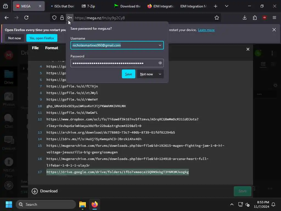Click line 9 gofile.io/d/rWwVeY text
The height and width of the screenshot is (211, 281).
coord(72,99)
